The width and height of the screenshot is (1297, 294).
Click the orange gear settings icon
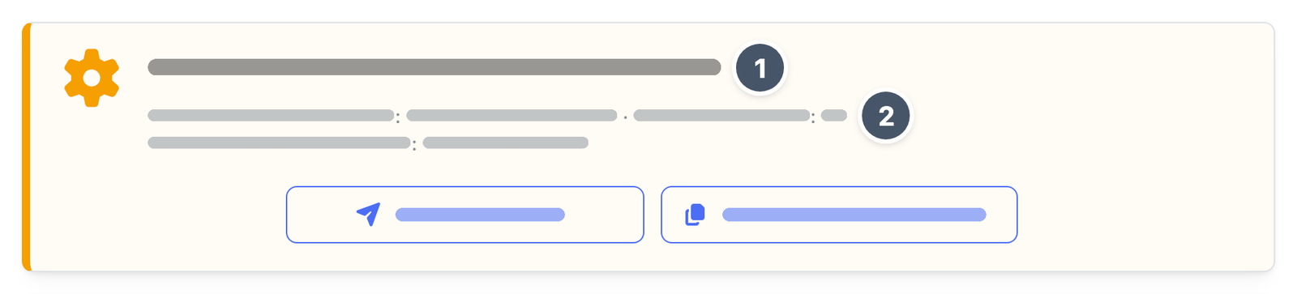(92, 78)
